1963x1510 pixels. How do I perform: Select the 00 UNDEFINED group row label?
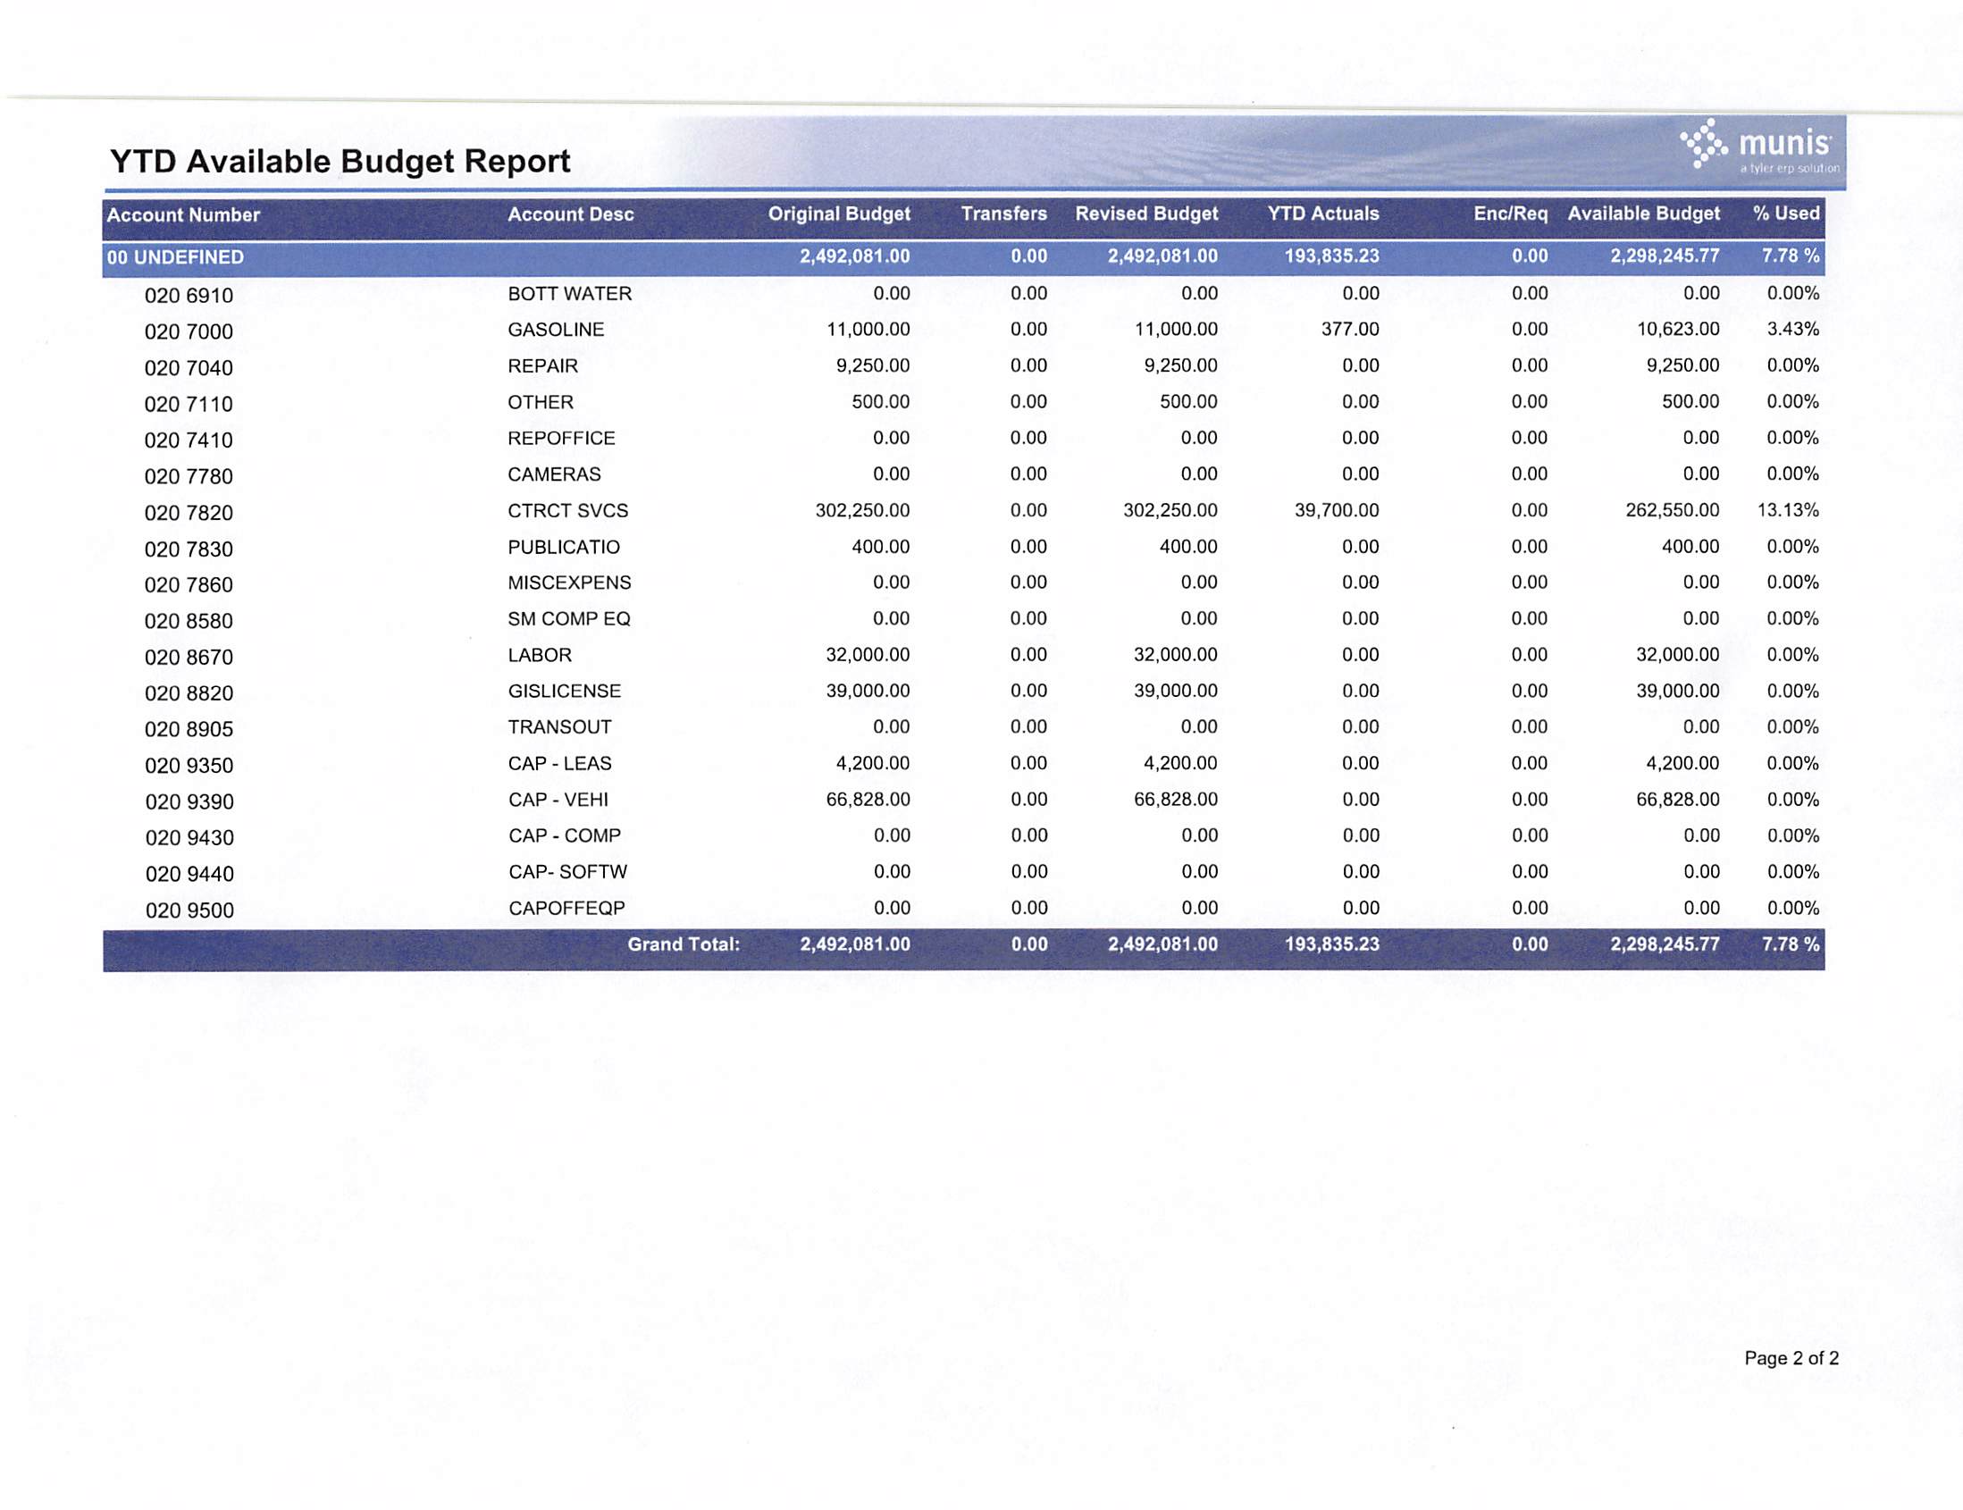(175, 257)
